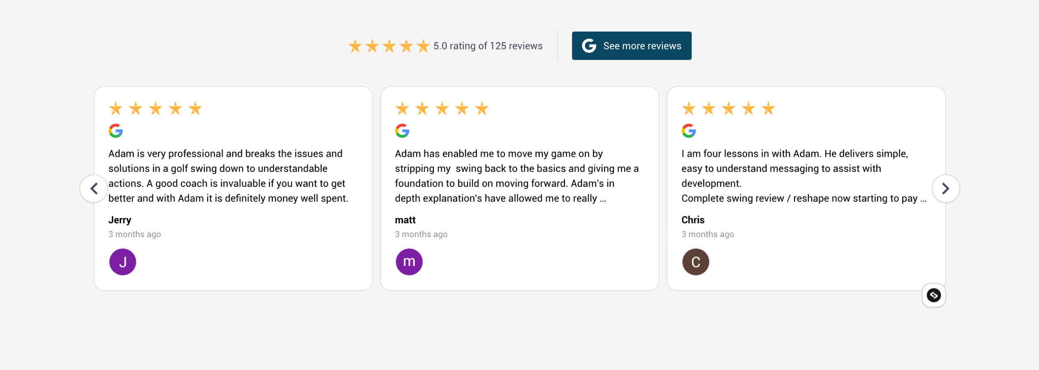Click Jerry's review text
The image size is (1039, 370).
tap(228, 176)
